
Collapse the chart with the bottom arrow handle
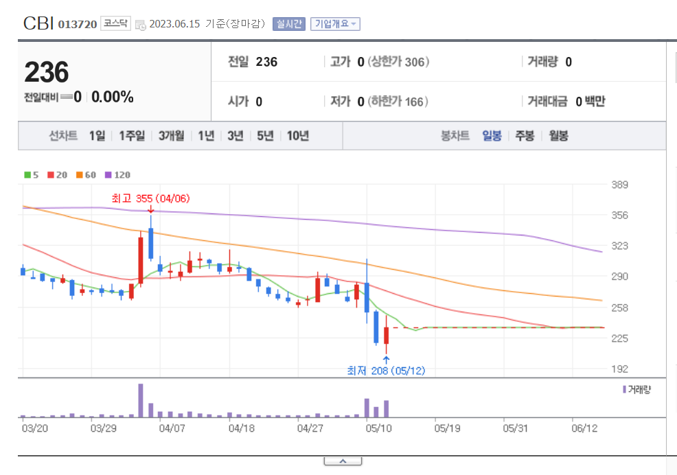point(343,461)
